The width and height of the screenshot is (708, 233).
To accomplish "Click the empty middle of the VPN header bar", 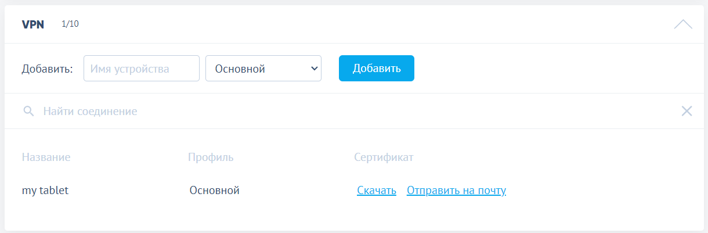I will click(x=371, y=24).
